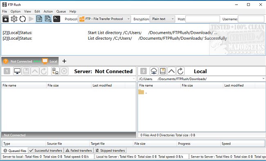Select the parent folder entry in Local list
Image resolution: width=266 pixels, height=161 pixels.
click(x=142, y=92)
